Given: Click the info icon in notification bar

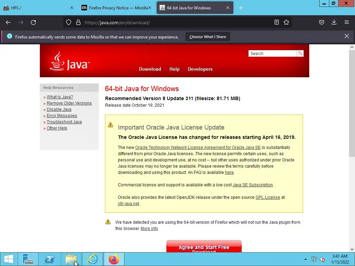Looking at the screenshot, I should (9, 36).
